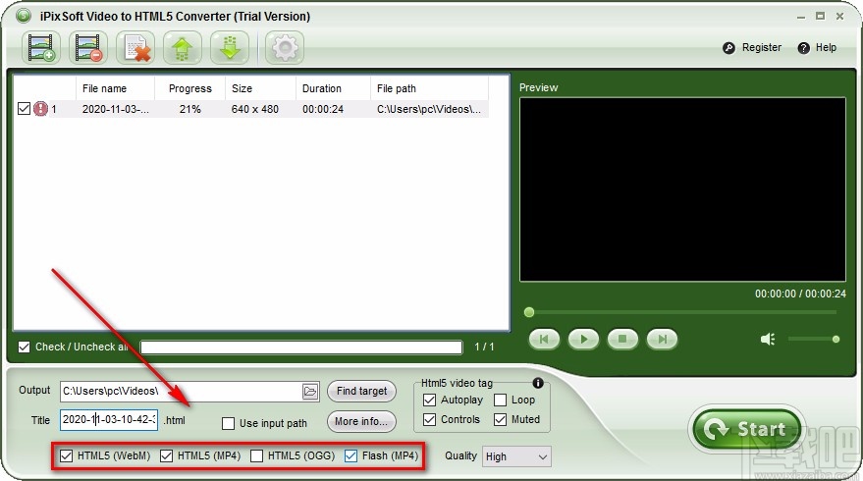Click the Duration column header
This screenshot has height=481, width=863.
333,88
